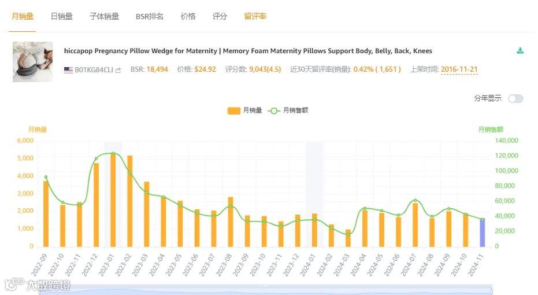538x295 pixels.
Task: Click the pregnancy pillow product thumbnail
Action: pyautogui.click(x=32, y=62)
